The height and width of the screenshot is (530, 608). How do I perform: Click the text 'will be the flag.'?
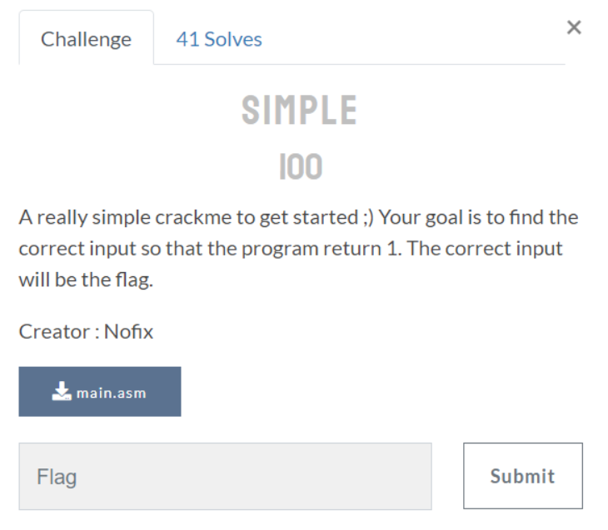tap(86, 280)
